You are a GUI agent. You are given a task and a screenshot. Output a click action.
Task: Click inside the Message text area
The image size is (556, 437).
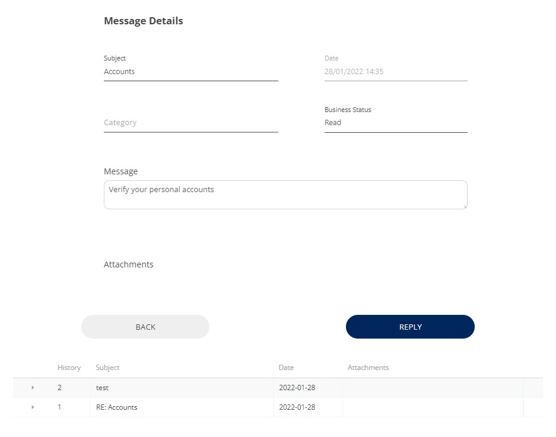[x=285, y=194]
